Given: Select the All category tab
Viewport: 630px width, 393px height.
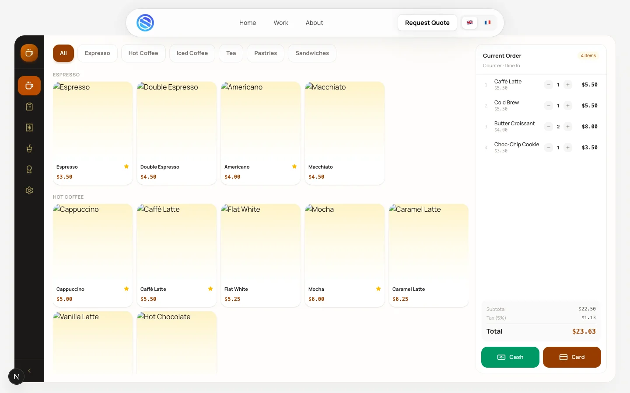Looking at the screenshot, I should click(x=63, y=53).
